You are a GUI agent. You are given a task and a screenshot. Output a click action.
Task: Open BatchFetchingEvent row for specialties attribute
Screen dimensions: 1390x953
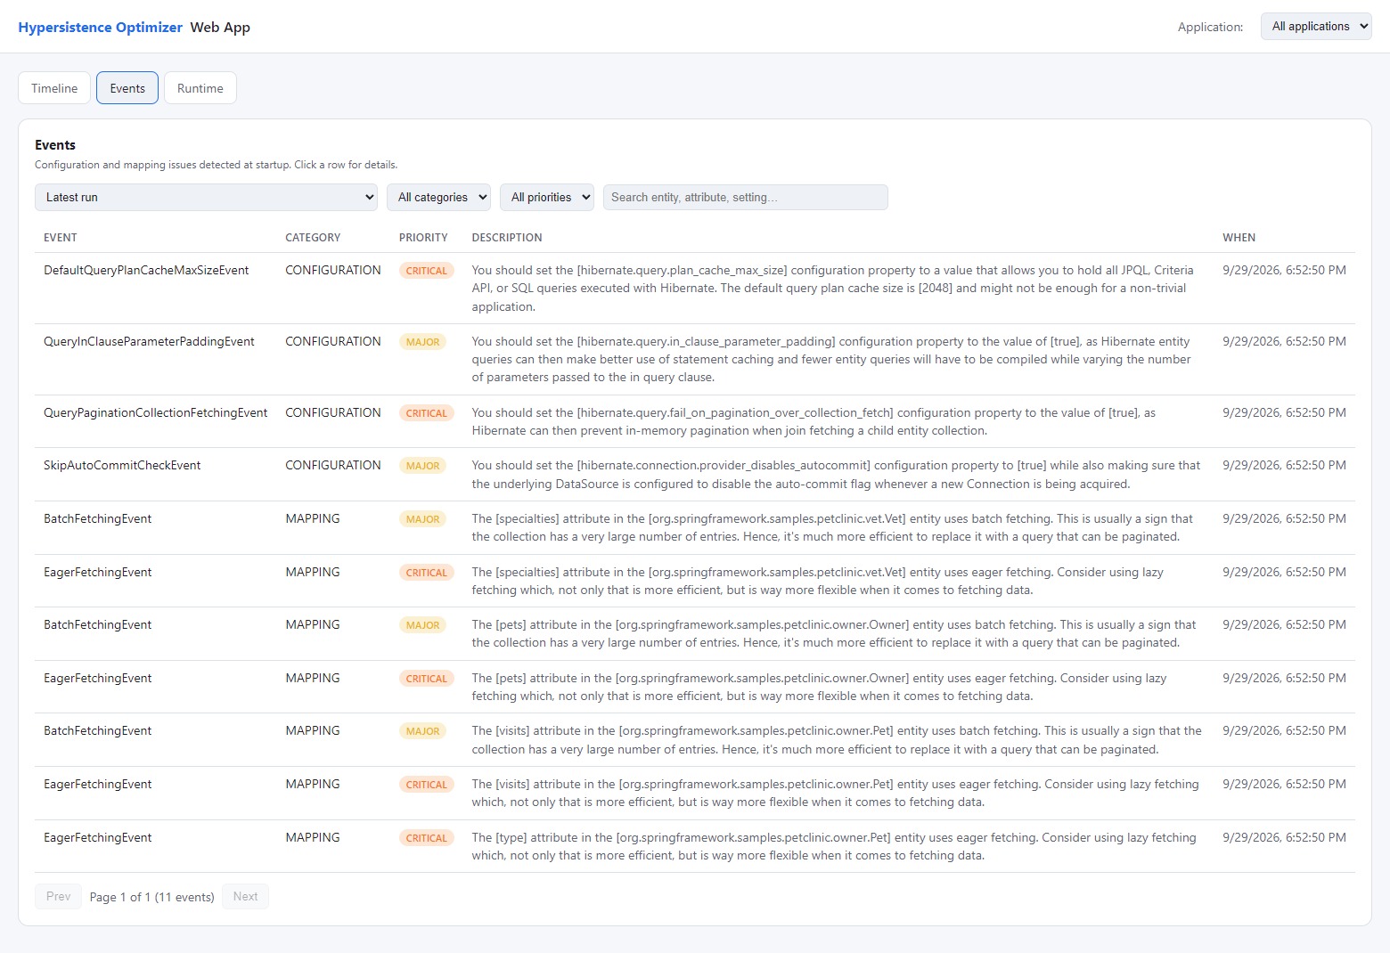[x=695, y=528]
